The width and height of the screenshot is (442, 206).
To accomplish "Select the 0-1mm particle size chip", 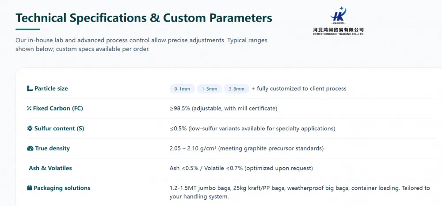I will [182, 89].
